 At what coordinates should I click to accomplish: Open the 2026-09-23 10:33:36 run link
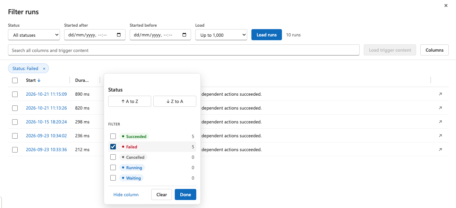[46, 149]
